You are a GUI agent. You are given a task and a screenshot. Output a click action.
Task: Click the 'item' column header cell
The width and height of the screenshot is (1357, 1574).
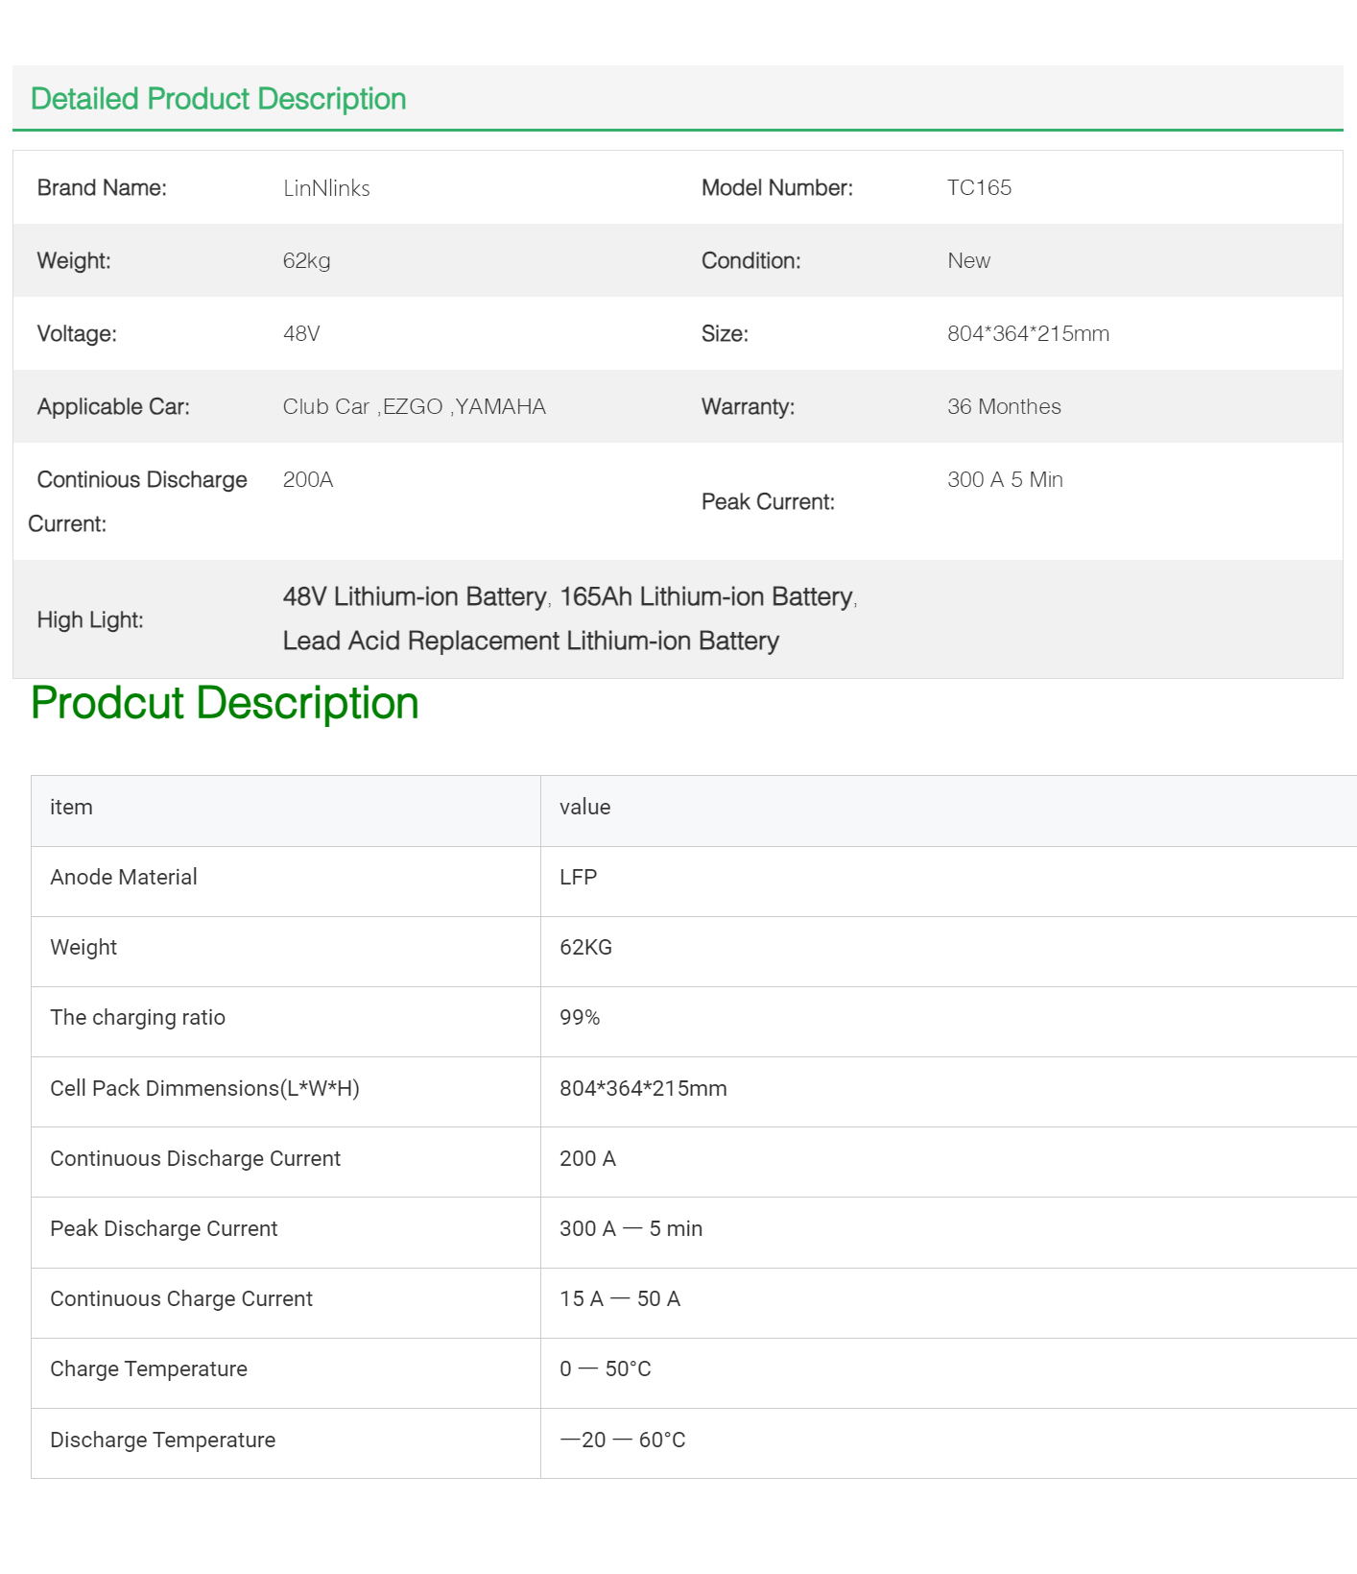coord(71,808)
